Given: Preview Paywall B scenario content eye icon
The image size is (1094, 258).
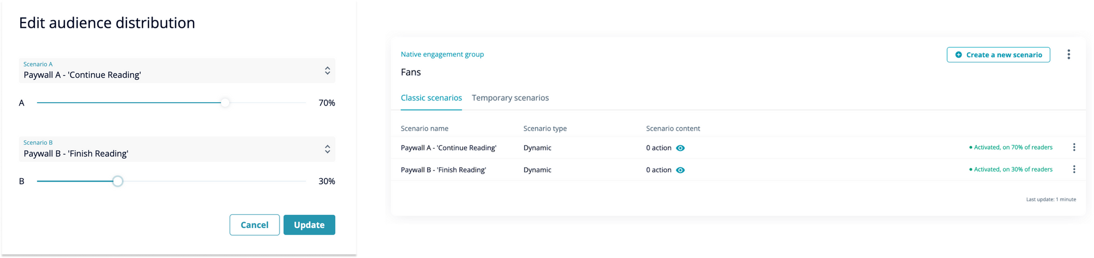Looking at the screenshot, I should [x=680, y=170].
